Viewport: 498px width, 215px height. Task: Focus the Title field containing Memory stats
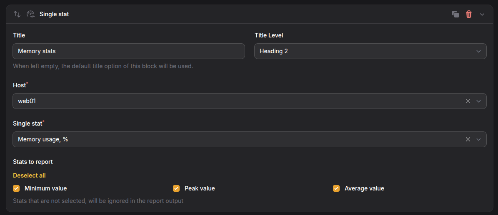pos(129,51)
